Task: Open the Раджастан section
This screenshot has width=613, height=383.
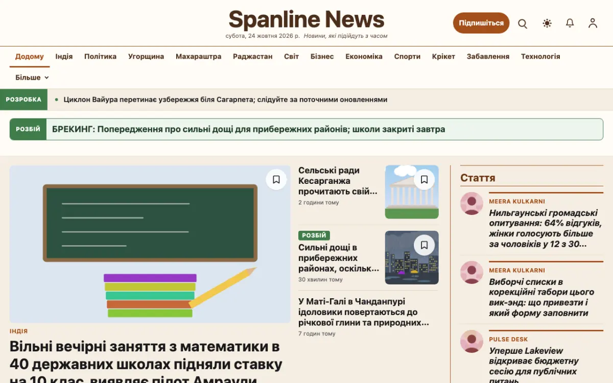Action: (x=253, y=57)
